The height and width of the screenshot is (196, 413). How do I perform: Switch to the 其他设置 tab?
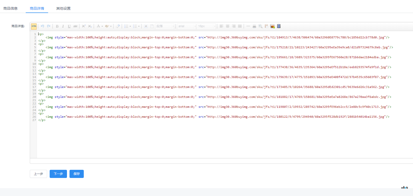63,8
